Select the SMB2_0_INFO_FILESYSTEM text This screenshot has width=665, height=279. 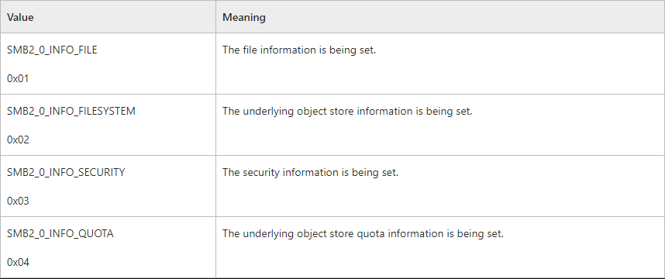[x=71, y=111]
